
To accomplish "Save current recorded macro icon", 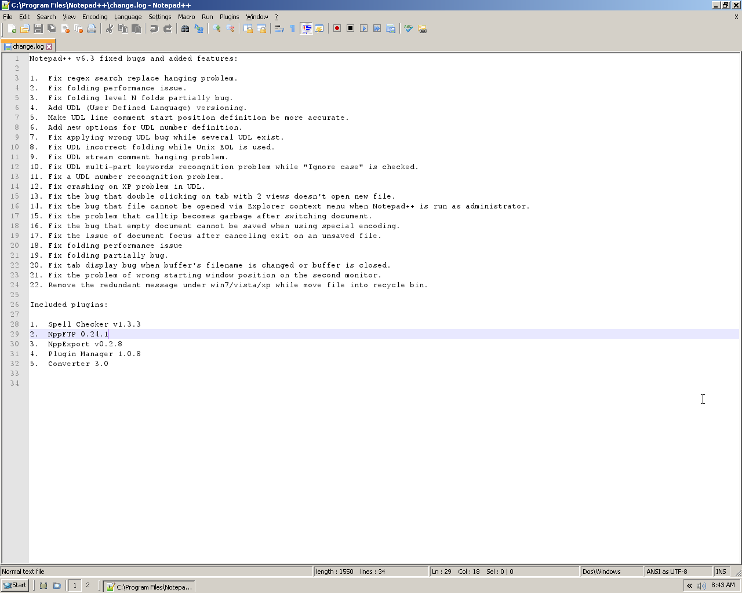I will [x=390, y=28].
